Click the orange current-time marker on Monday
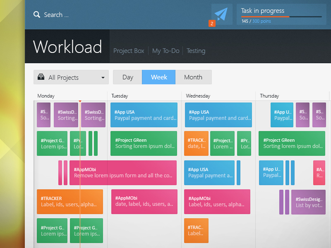The image size is (331, 248). [80, 101]
